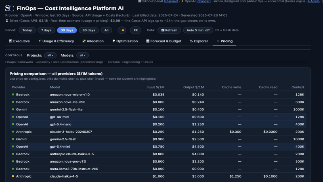
Task: Click the SC logo icon
Action: [9, 8]
